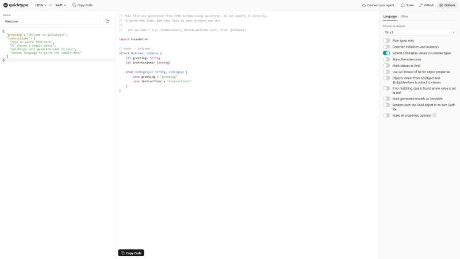460x259 pixels.
Task: Click the "let greeting: String" line
Action: (x=143, y=58)
